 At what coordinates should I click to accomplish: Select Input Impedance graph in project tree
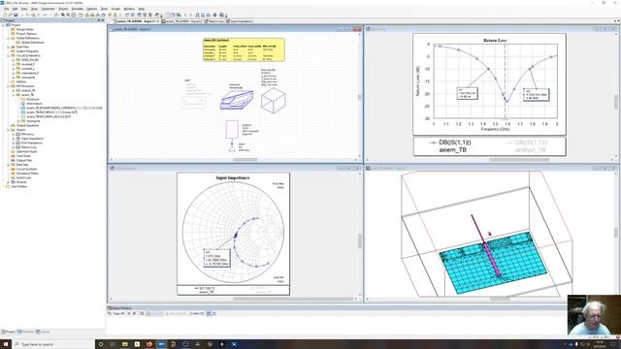click(x=32, y=139)
